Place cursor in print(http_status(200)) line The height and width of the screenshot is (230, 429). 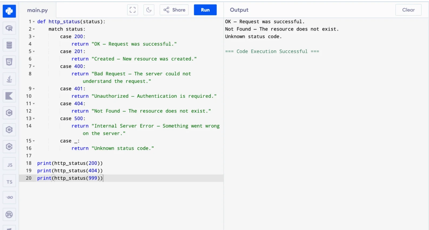click(x=70, y=163)
